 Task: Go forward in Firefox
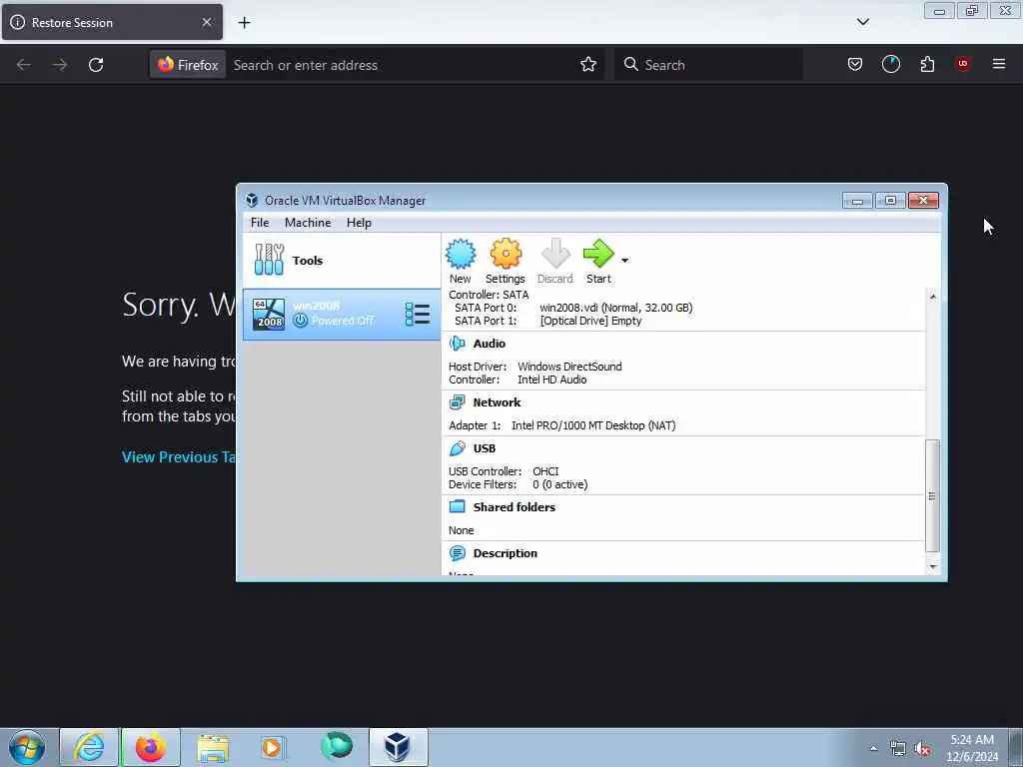pyautogui.click(x=59, y=65)
